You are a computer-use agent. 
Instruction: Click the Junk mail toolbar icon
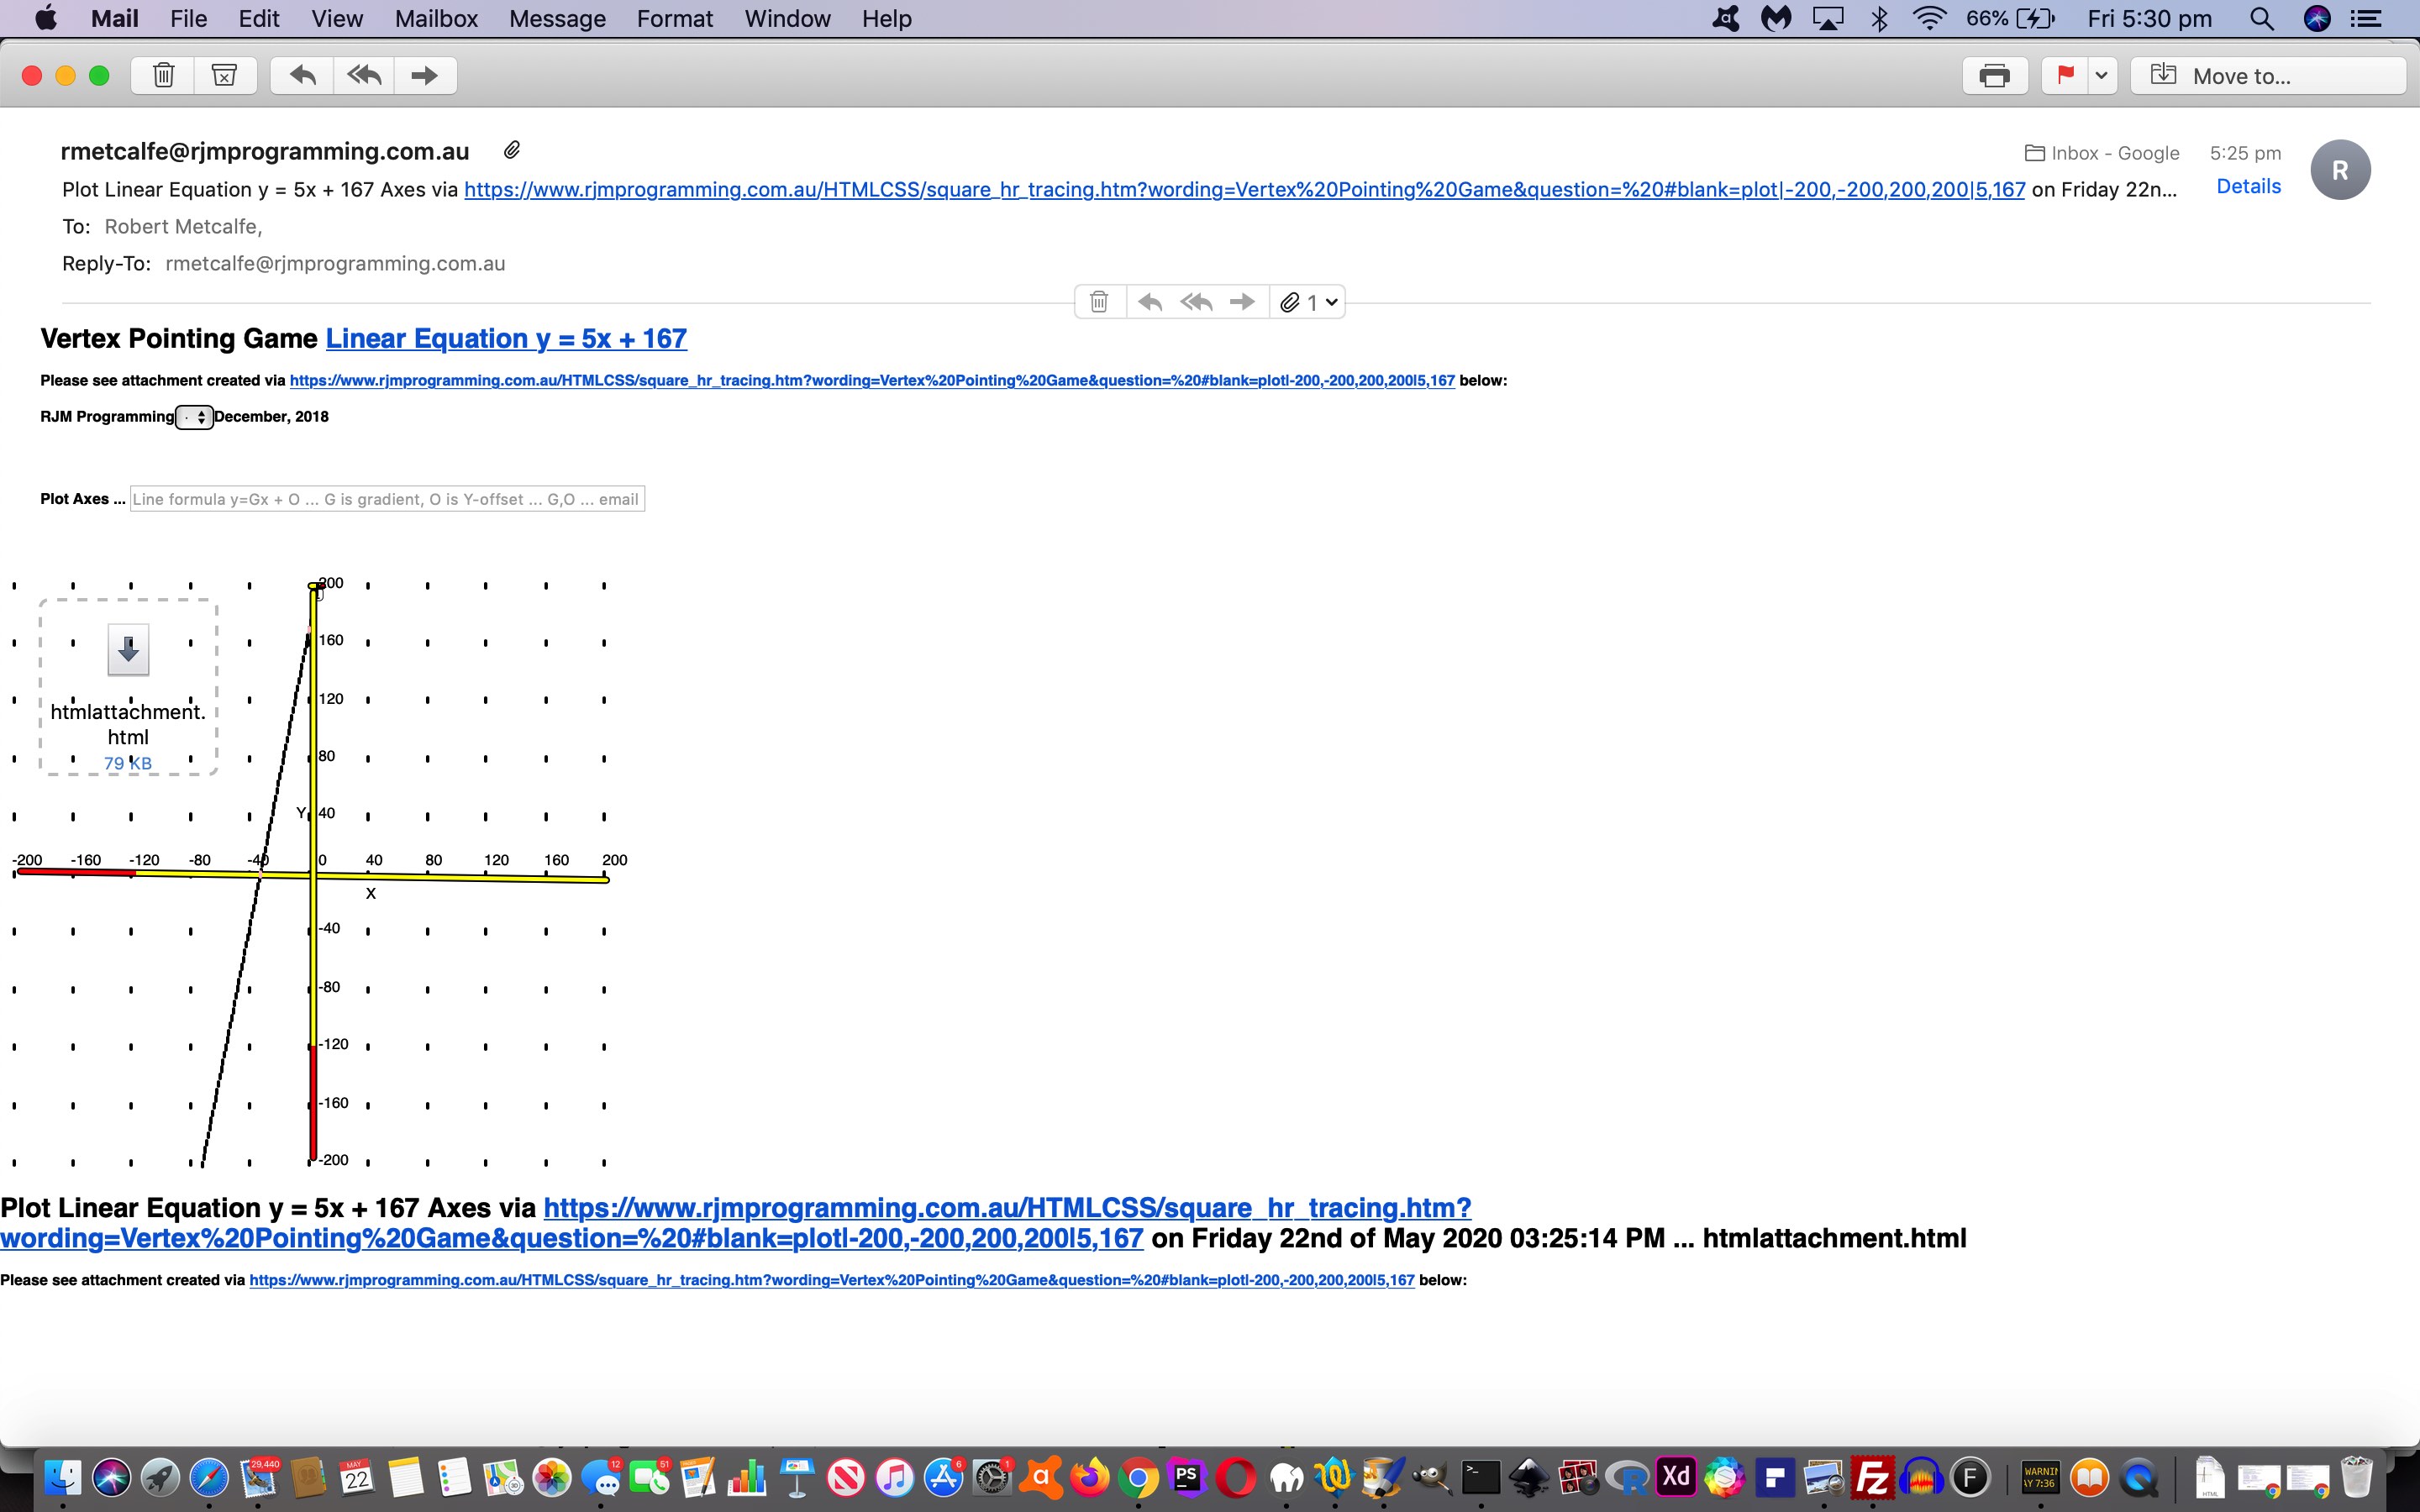tap(224, 75)
